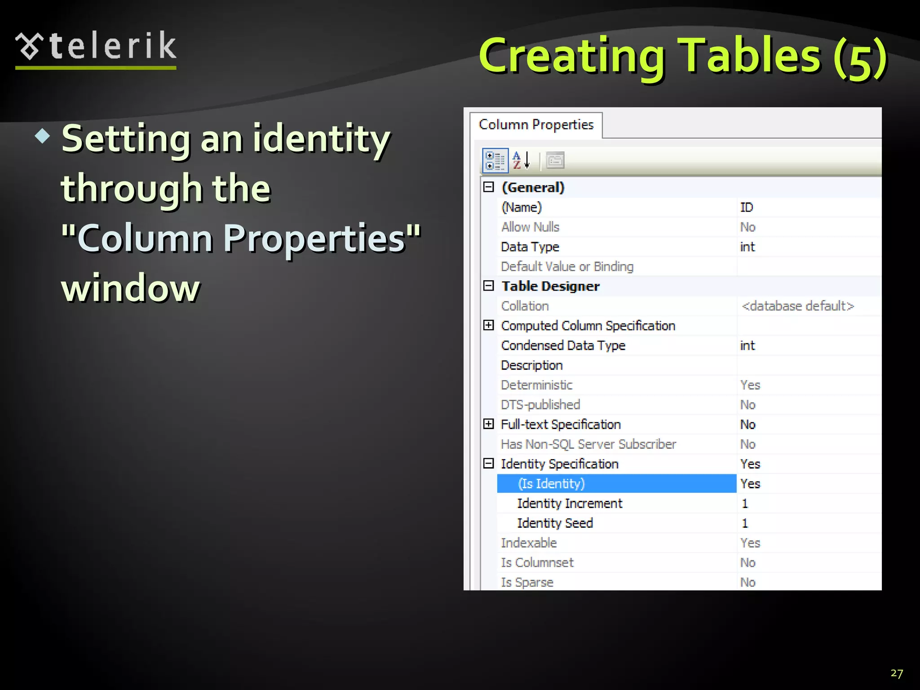Image resolution: width=920 pixels, height=690 pixels.
Task: Click the Alphabetical A-Z sort icon
Action: pyautogui.click(x=521, y=160)
